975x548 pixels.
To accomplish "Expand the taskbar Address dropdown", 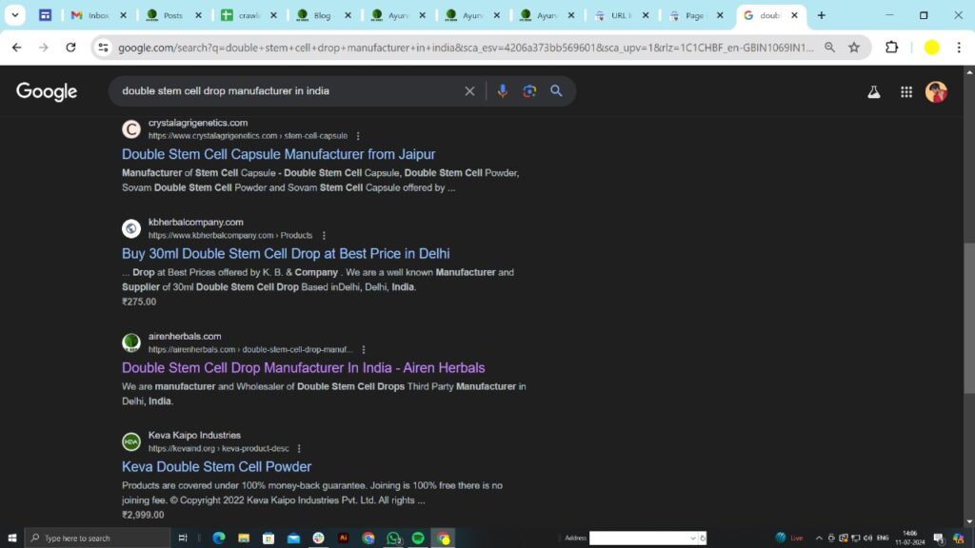I will (692, 538).
